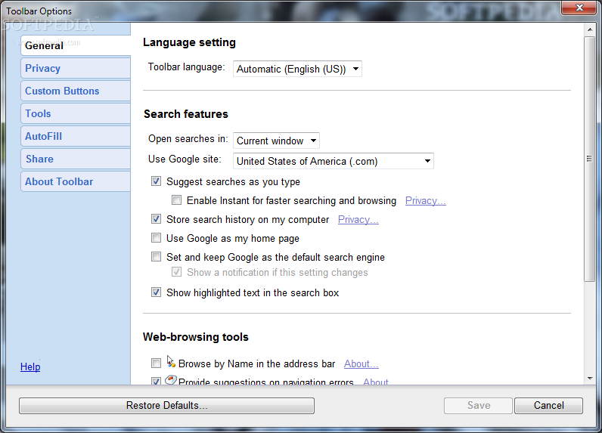Open the Custom Buttons tab
Viewport: 602px width, 433px height.
[x=76, y=91]
